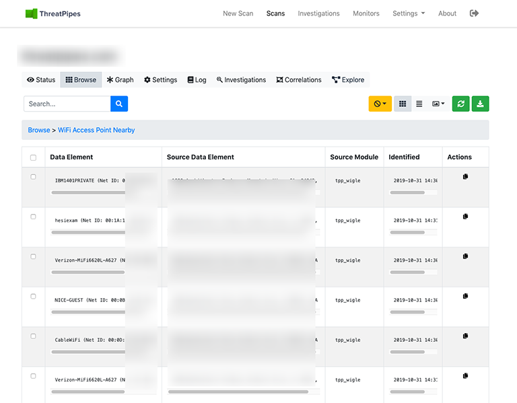Click the green download export button
This screenshot has width=517, height=403.
[x=480, y=104]
